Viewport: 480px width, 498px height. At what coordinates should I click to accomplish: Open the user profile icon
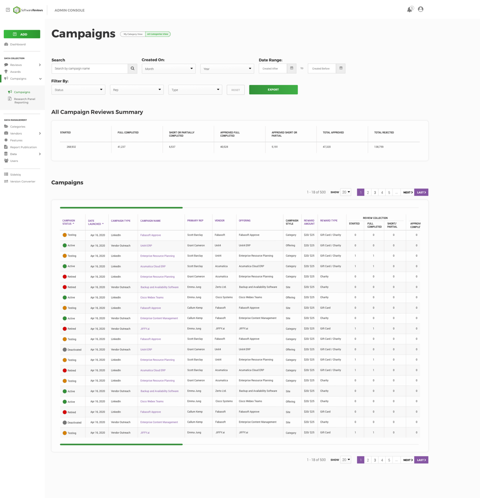[421, 9]
